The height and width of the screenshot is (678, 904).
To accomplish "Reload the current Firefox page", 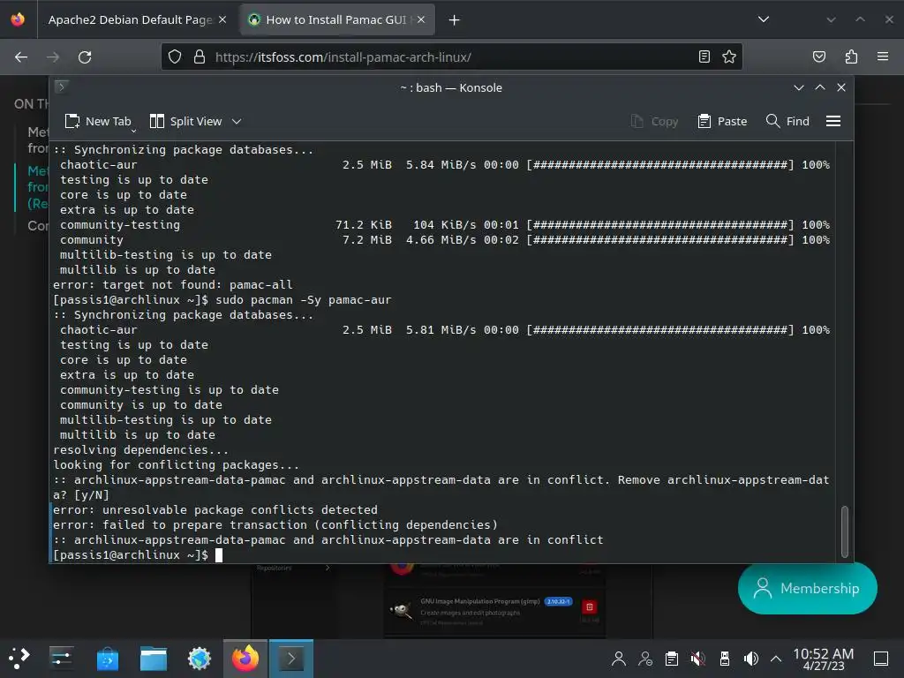I will [x=85, y=57].
